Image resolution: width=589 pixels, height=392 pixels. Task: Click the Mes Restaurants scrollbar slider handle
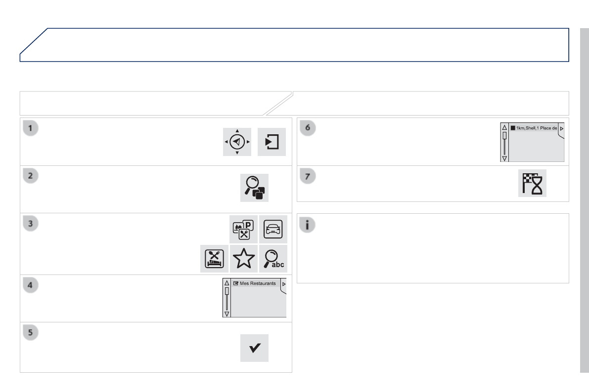[x=227, y=291]
